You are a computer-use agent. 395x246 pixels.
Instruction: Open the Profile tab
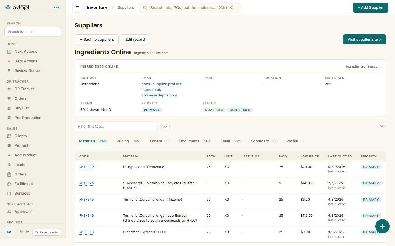[x=295, y=141]
